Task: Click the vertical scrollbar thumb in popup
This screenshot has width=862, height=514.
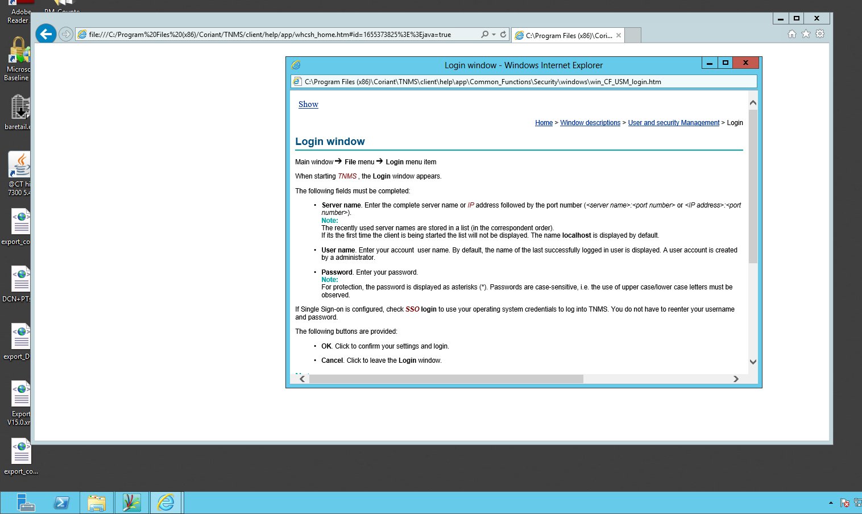Action: 753,186
